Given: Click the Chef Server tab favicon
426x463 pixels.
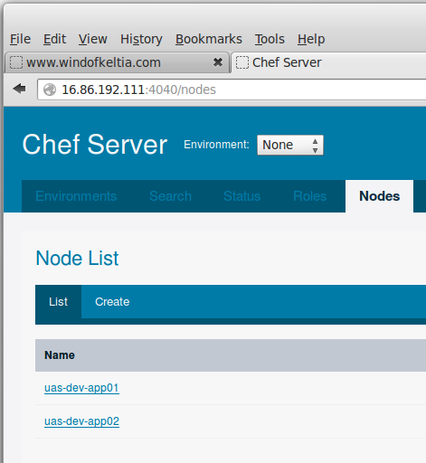Looking at the screenshot, I should (242, 62).
